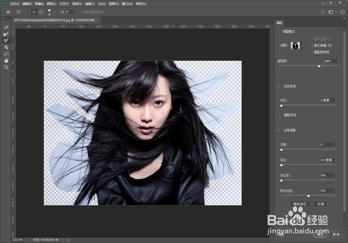The image size is (348, 243).
Task: Click the Photoshop Ps logo icon
Action: [4, 3]
